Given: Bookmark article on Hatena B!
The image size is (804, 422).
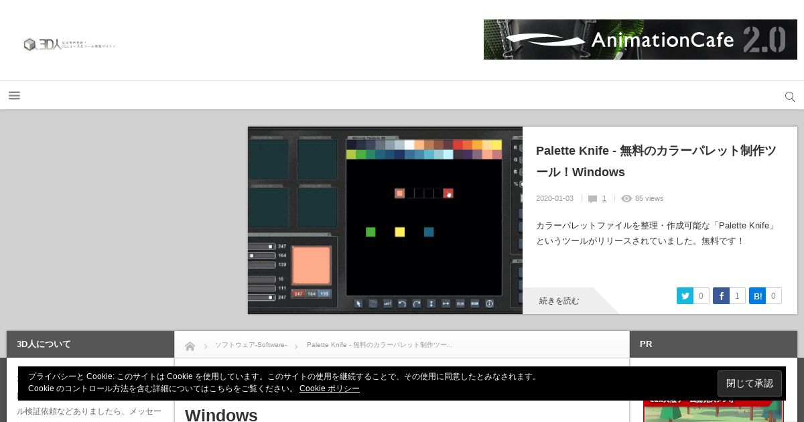Looking at the screenshot, I should pos(757,296).
